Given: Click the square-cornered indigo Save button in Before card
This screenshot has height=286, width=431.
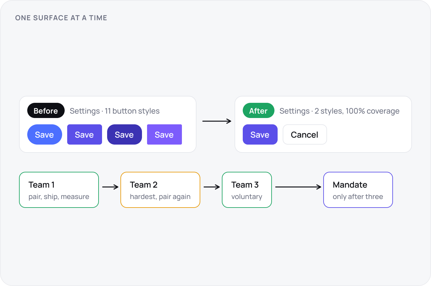Looking at the screenshot, I should tap(85, 134).
